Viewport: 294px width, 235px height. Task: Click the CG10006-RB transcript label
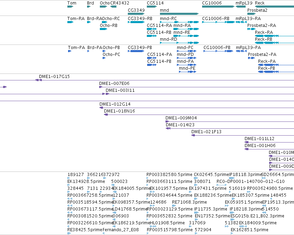pos(216,19)
